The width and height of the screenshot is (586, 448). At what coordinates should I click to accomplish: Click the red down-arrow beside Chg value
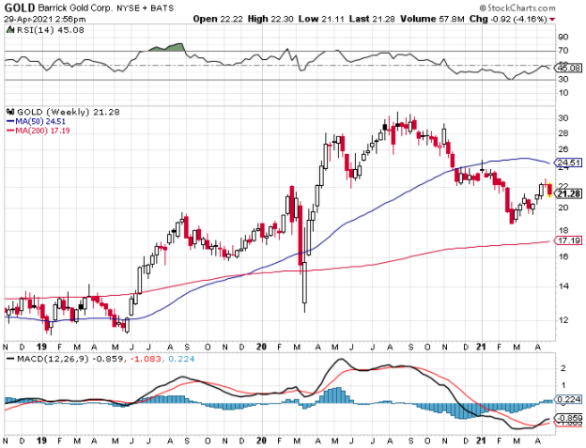[x=581, y=19]
